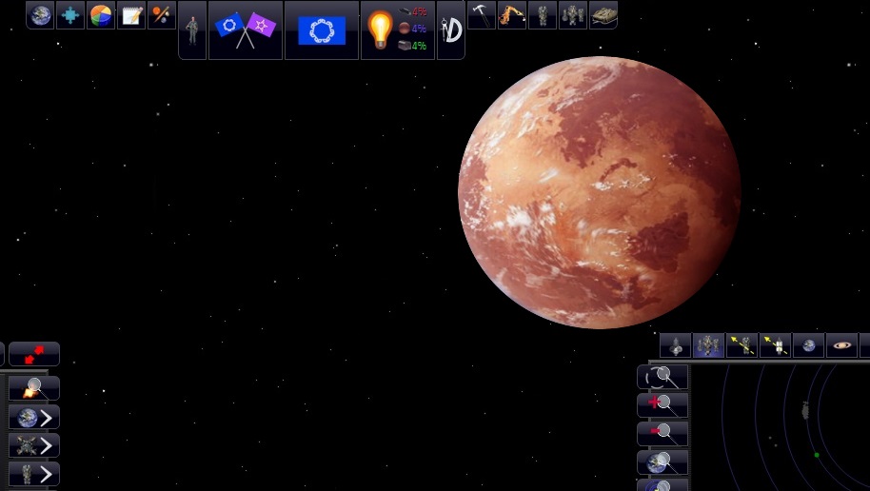Click the blue empire flag with chain ring
This screenshot has height=491, width=870.
coord(322,29)
